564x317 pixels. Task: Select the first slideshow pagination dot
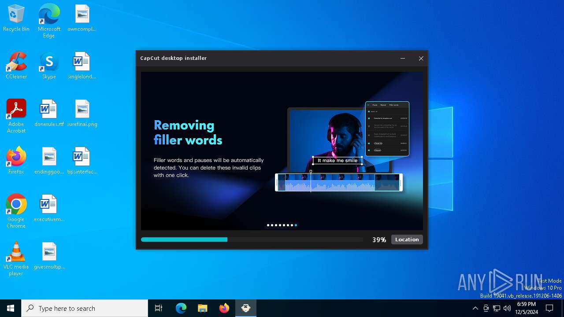coord(268,225)
